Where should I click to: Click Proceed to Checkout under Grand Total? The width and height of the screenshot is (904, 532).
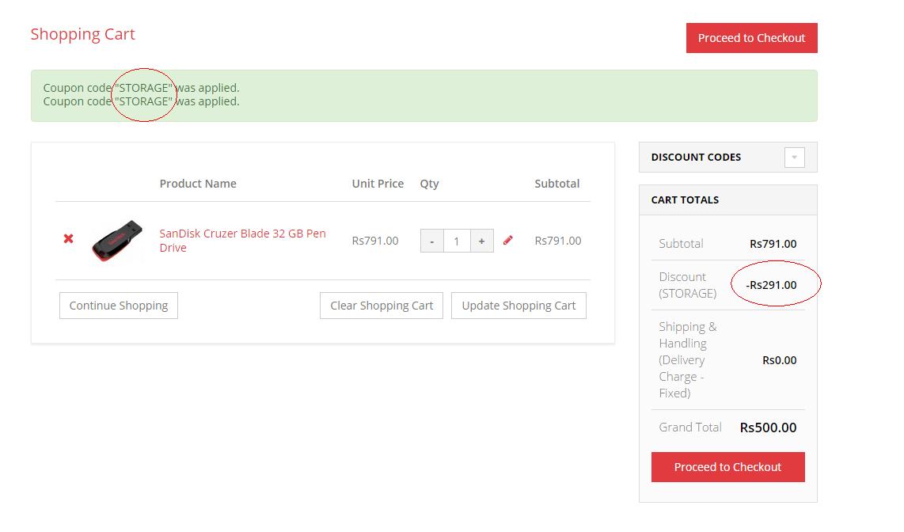tap(728, 467)
